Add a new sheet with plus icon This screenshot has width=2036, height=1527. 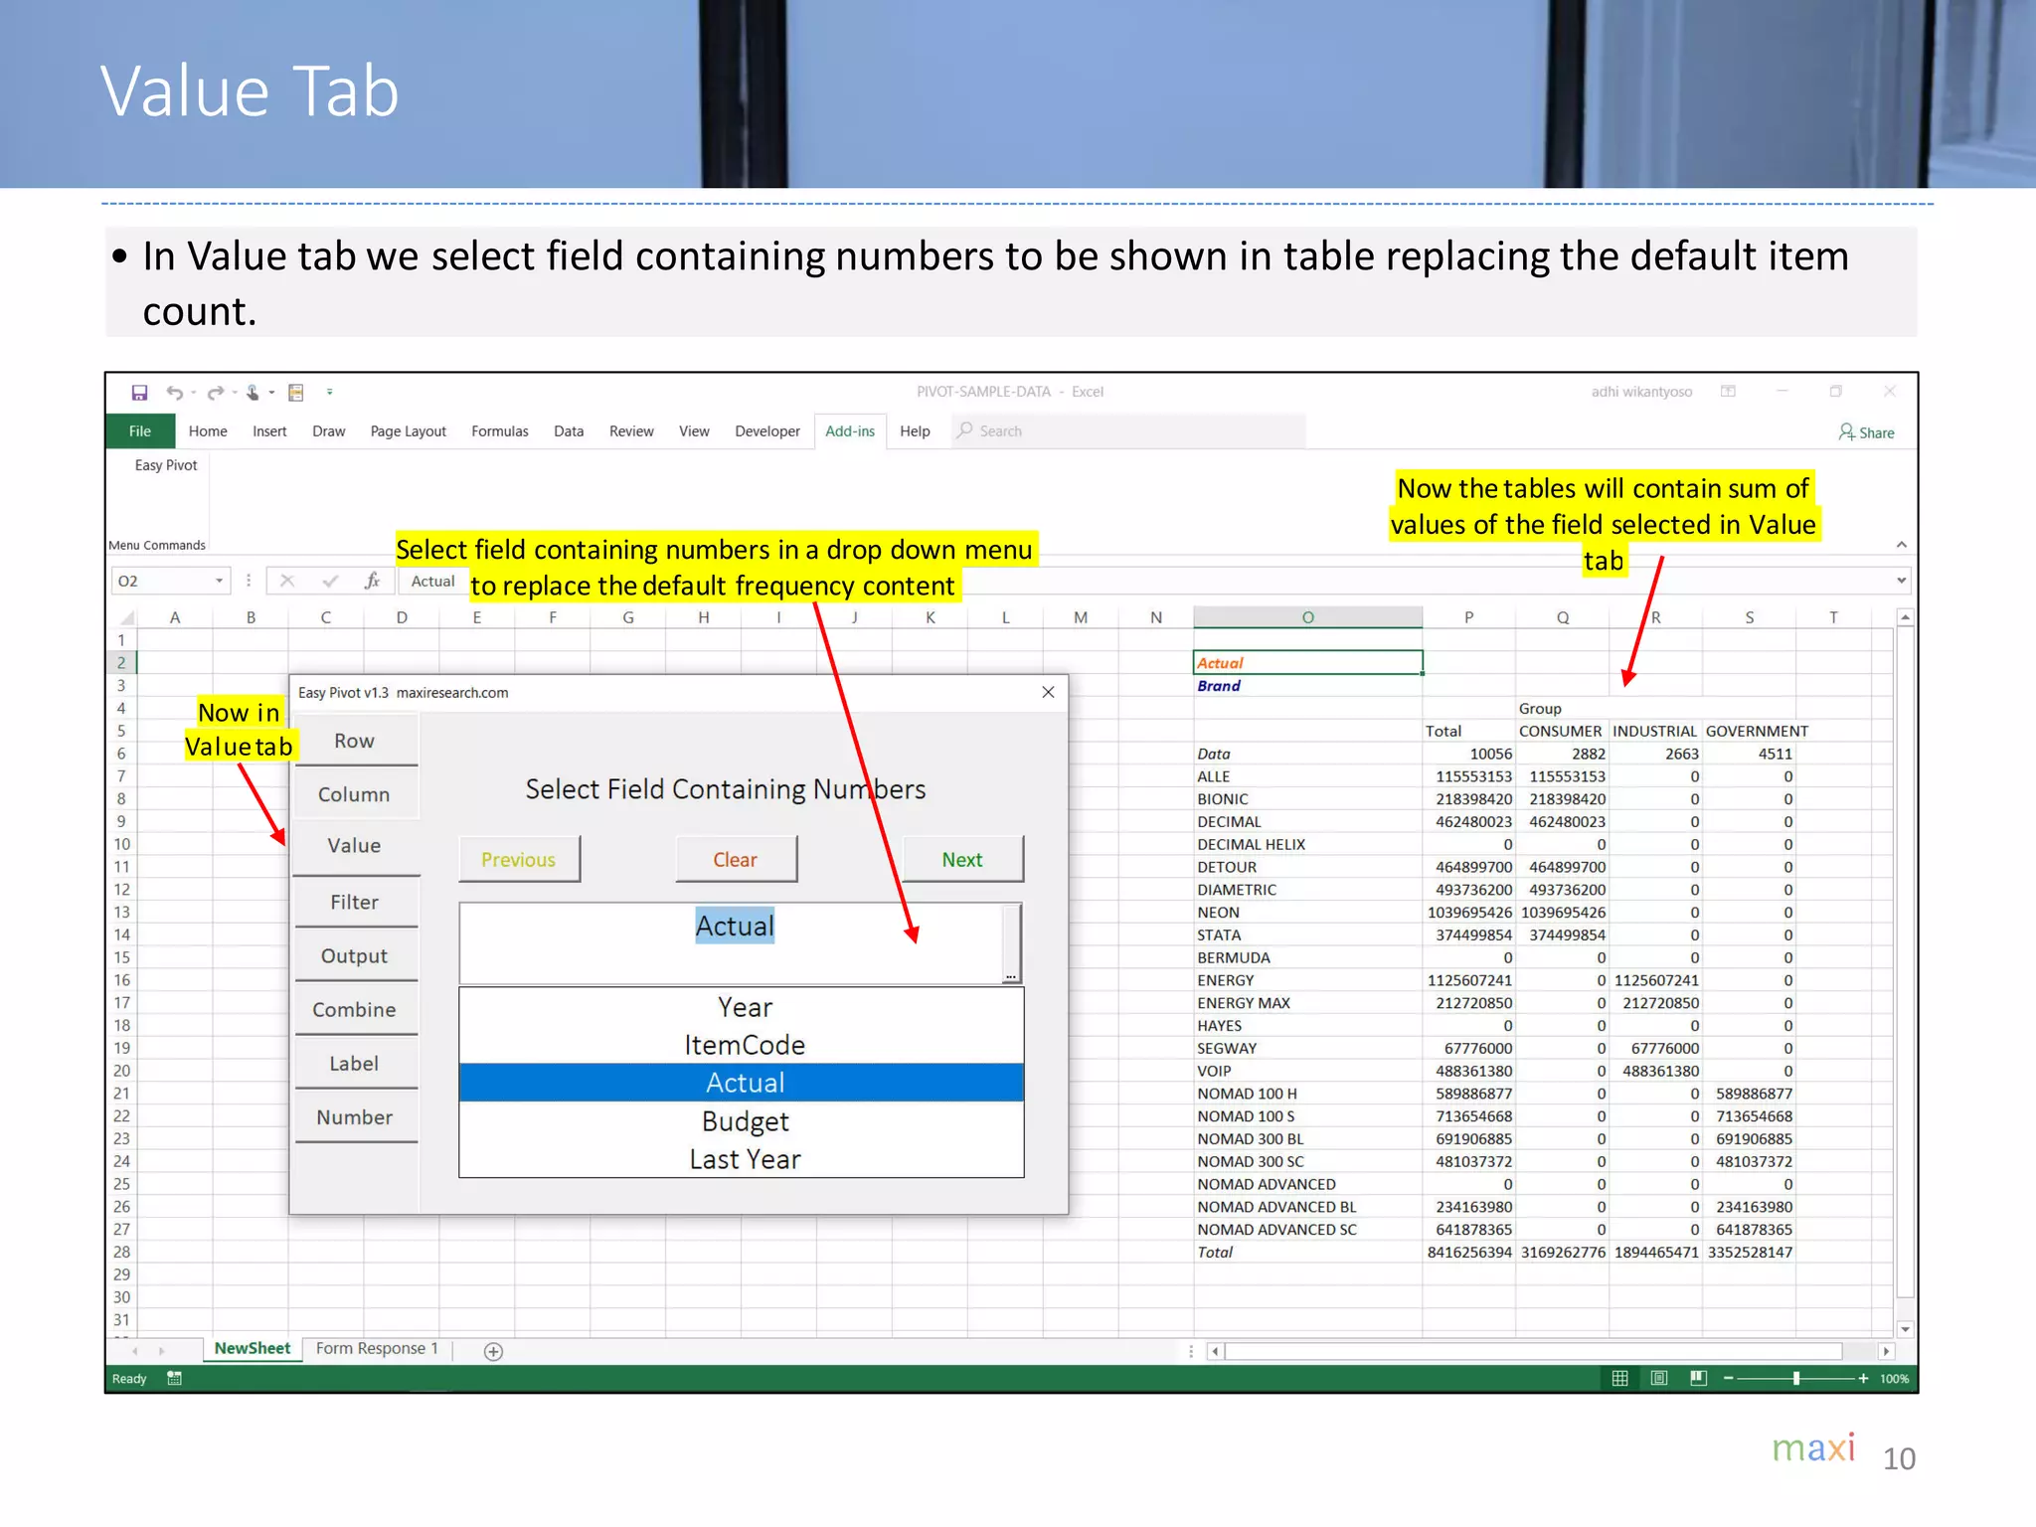tap(493, 1351)
